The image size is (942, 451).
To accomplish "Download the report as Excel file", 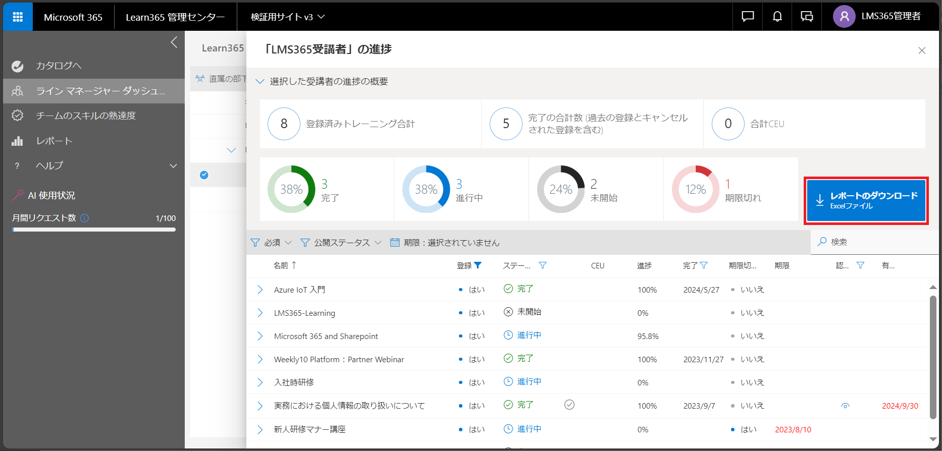I will (x=866, y=200).
